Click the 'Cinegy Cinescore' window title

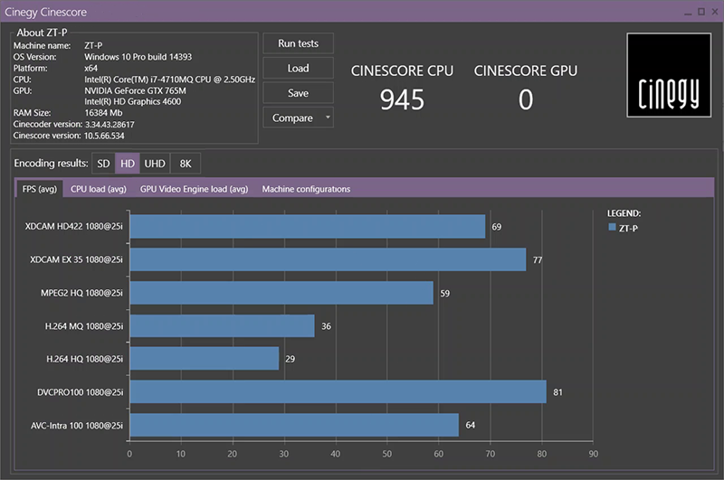click(x=46, y=13)
